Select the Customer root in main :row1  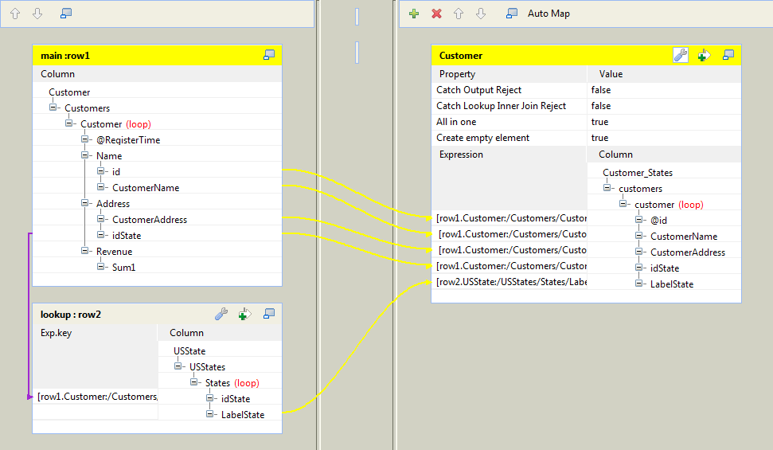coord(69,92)
